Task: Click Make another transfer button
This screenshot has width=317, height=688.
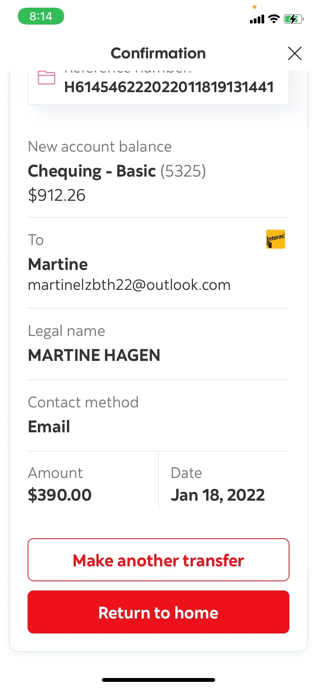Action: [158, 560]
